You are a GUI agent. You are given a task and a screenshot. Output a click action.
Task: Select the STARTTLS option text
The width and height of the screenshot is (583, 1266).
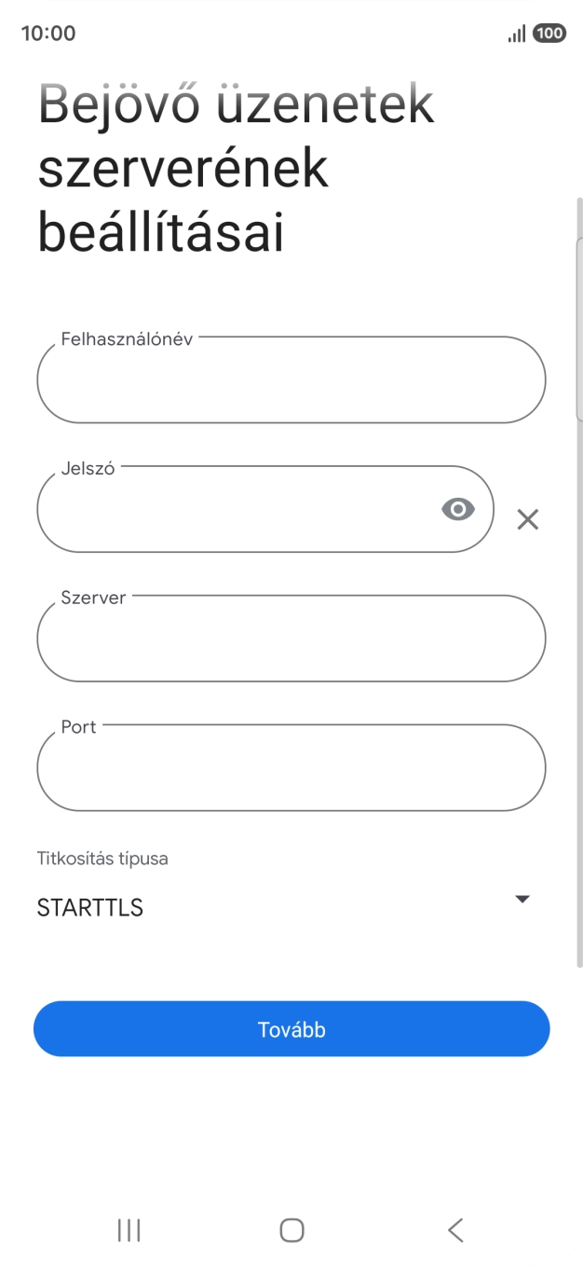pyautogui.click(x=88, y=907)
